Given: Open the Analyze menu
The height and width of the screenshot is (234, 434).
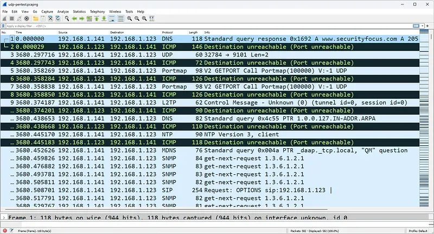Looking at the screenshot, I should coord(63,11).
